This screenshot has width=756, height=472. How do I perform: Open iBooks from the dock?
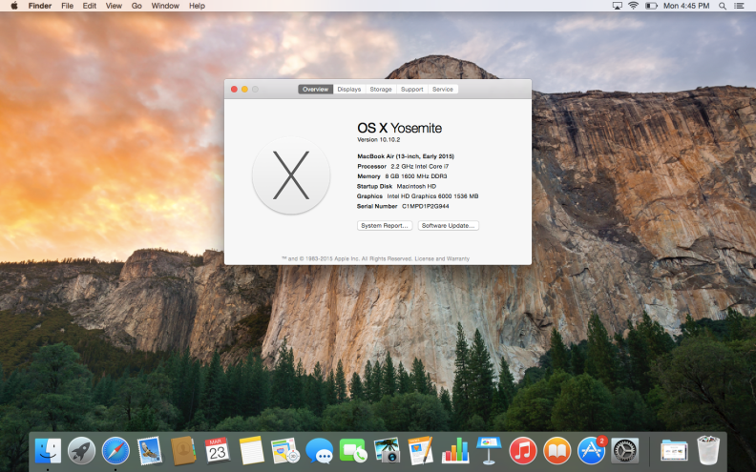tap(556, 451)
